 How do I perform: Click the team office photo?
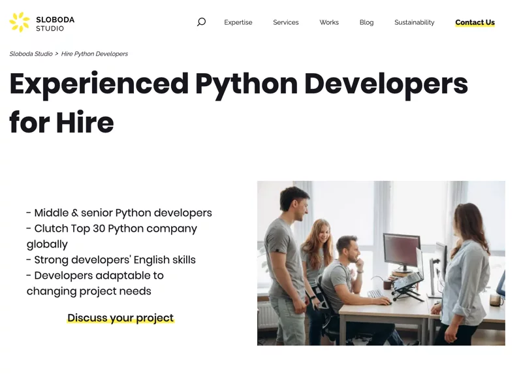click(381, 263)
